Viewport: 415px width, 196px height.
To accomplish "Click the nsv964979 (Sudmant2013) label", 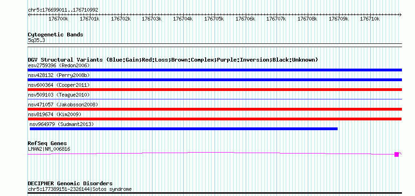I will [x=62, y=124].
